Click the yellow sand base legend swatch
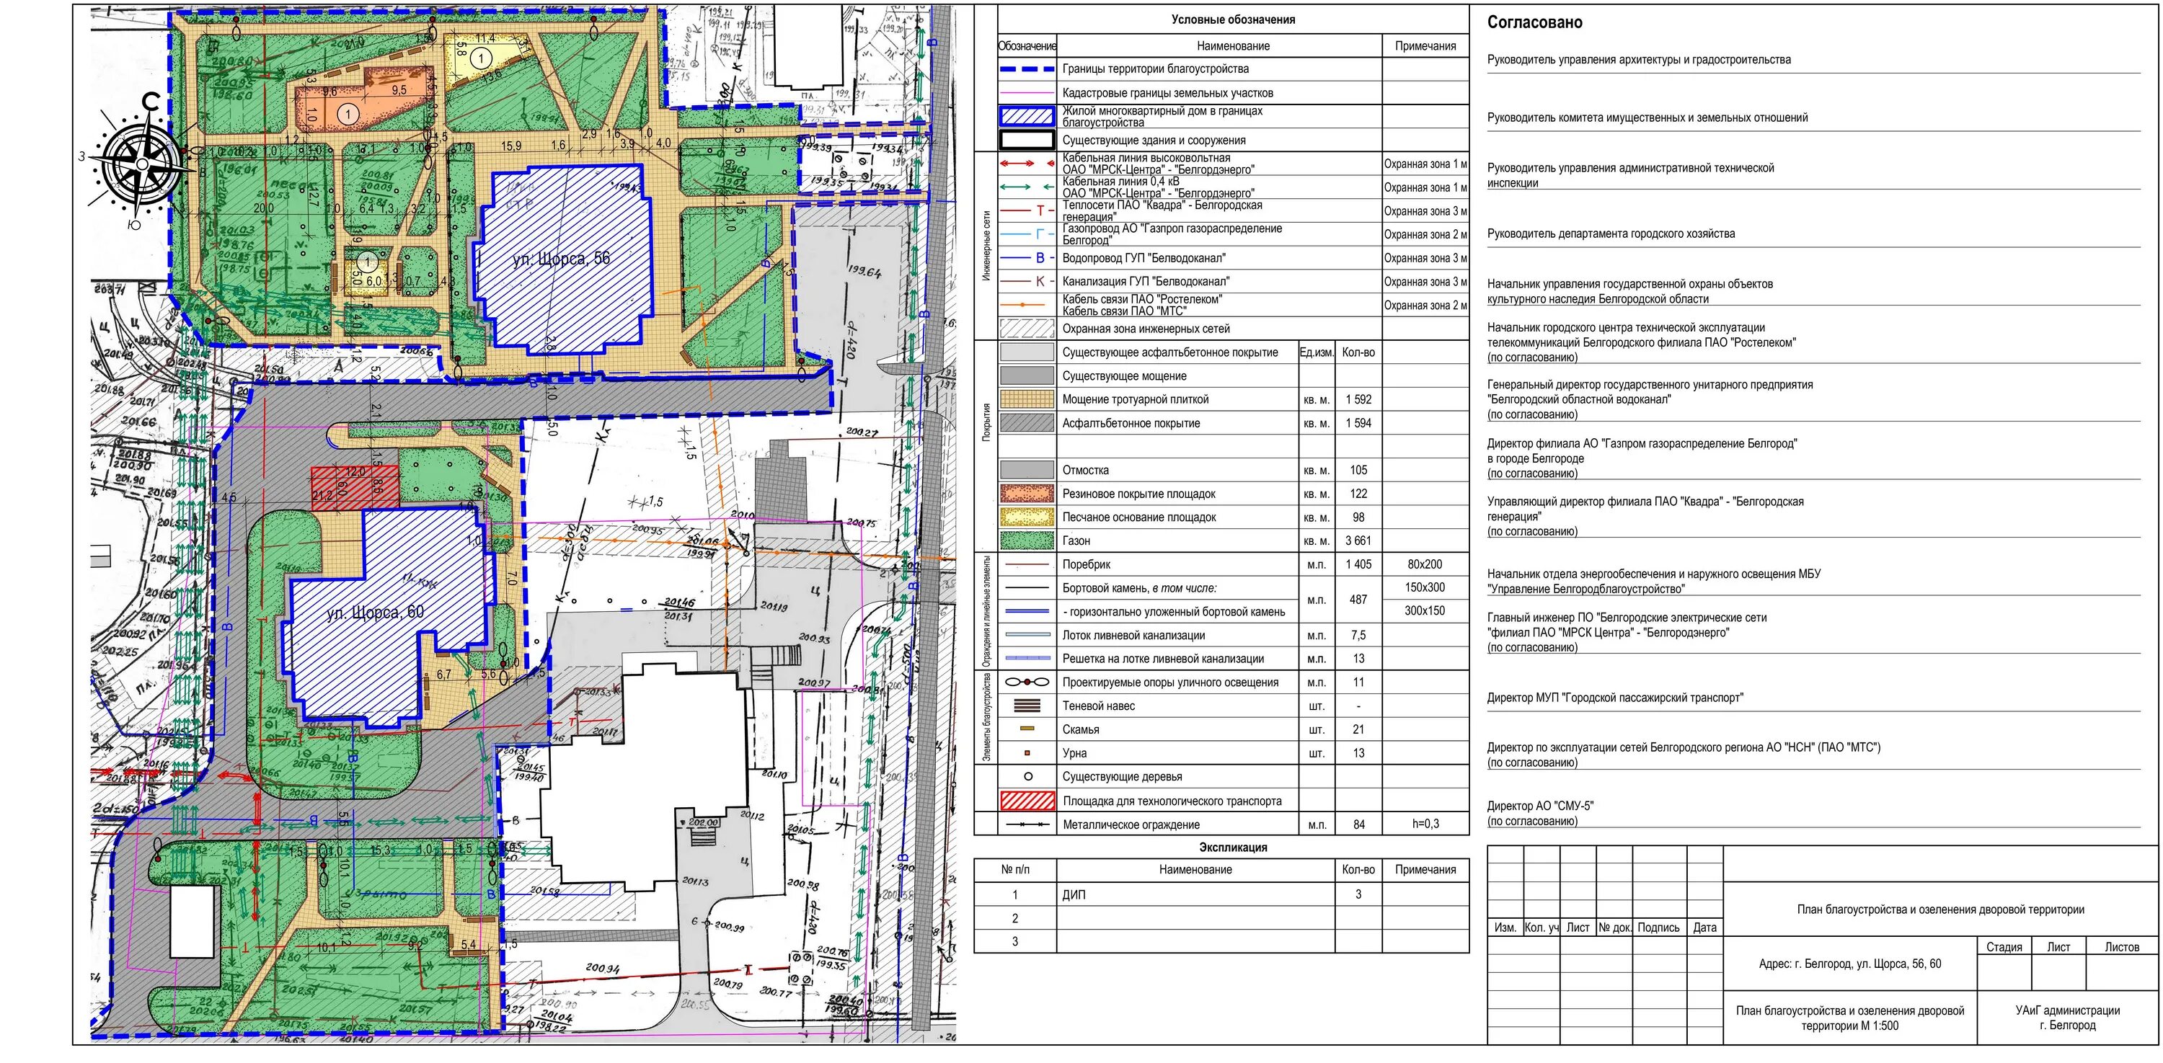 [x=1027, y=517]
